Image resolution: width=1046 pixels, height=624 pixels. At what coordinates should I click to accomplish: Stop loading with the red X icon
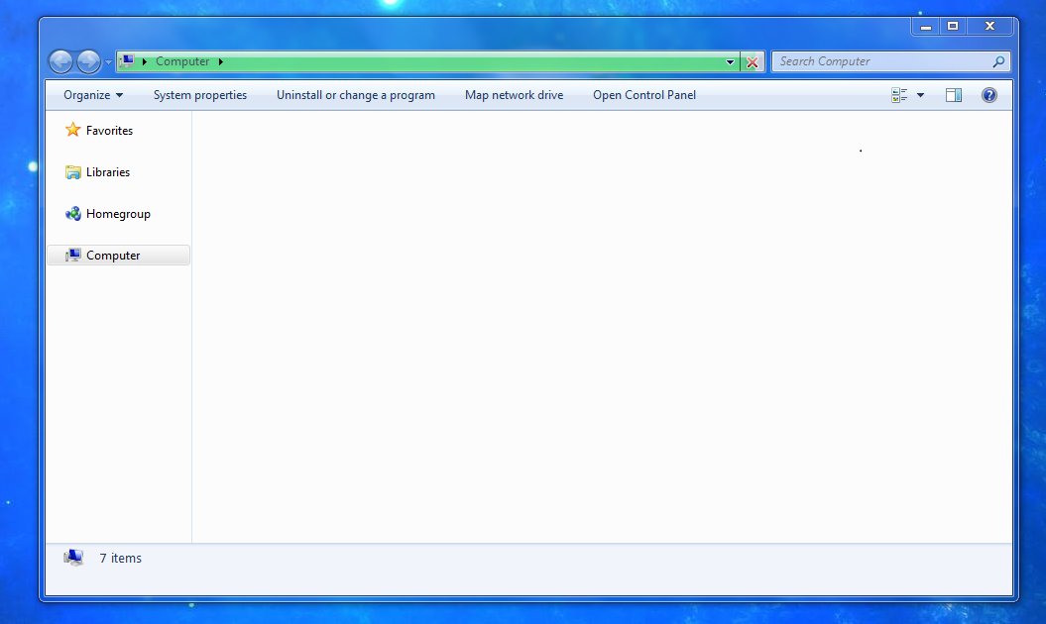coord(752,62)
